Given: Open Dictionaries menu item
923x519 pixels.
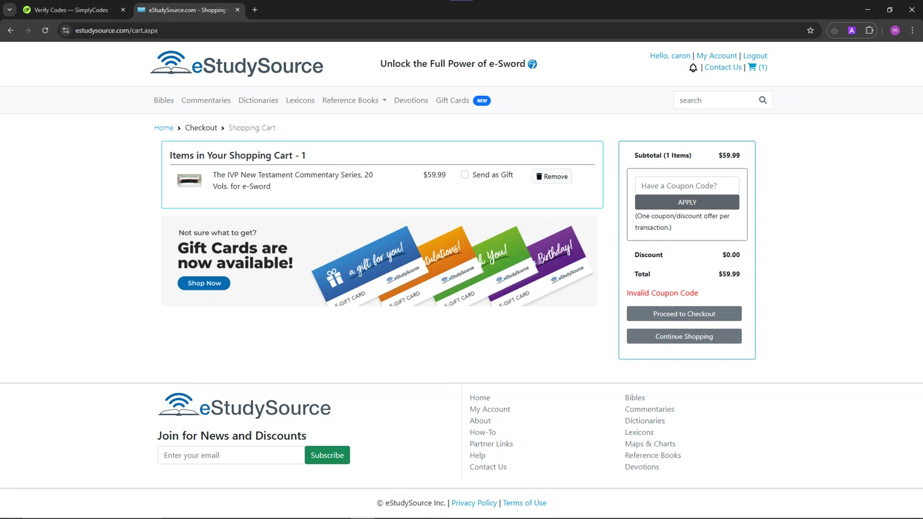Looking at the screenshot, I should pyautogui.click(x=258, y=100).
